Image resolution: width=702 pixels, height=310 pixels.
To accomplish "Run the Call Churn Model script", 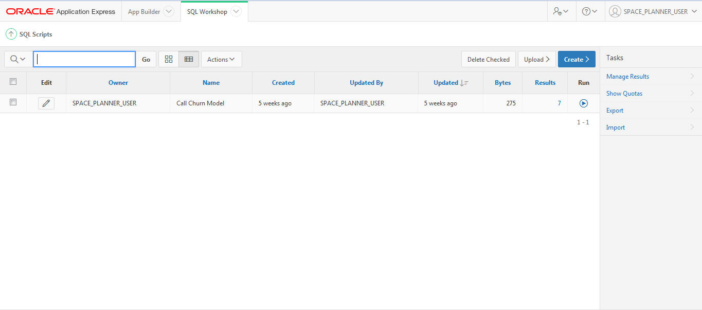I will tap(584, 103).
